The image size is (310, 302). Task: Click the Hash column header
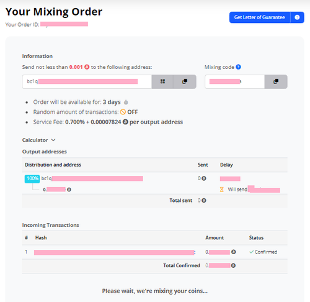(41, 238)
